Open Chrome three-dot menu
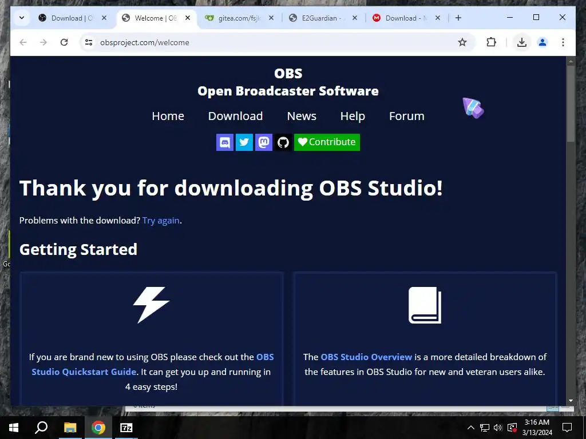Screen dimensions: 586x439 coord(563,42)
